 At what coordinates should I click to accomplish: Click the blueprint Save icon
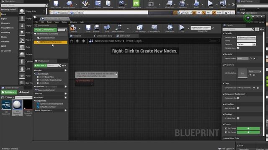88,28
